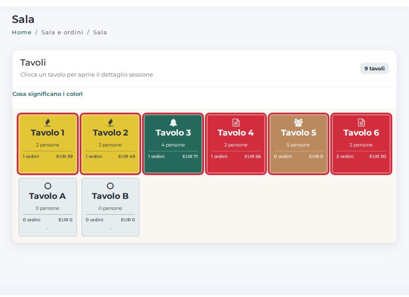The width and height of the screenshot is (409, 297).
Task: Click '3 persone' on Tavolo 2
Action: coord(110,145)
